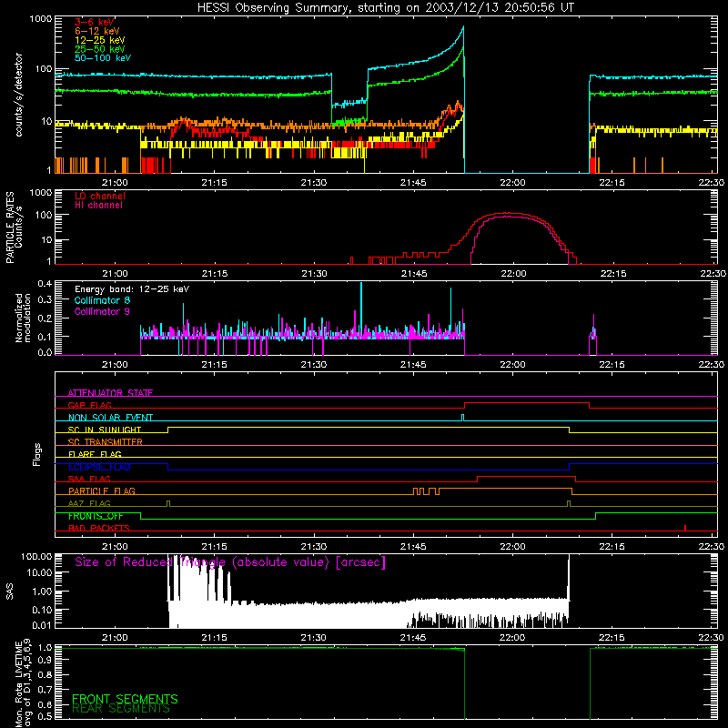Click the 21:00 tick under the counts panel
Screen dimensions: 728x728
tap(115, 183)
